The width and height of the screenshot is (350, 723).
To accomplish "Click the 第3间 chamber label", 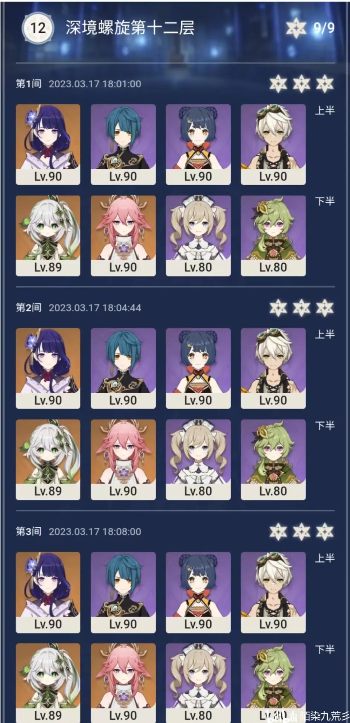I will (x=29, y=531).
